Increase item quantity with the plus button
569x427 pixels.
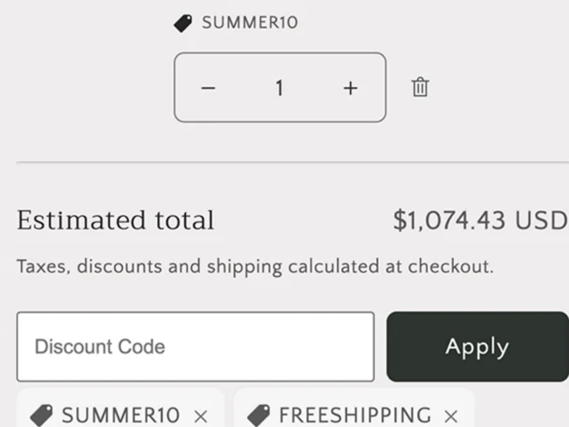[351, 88]
